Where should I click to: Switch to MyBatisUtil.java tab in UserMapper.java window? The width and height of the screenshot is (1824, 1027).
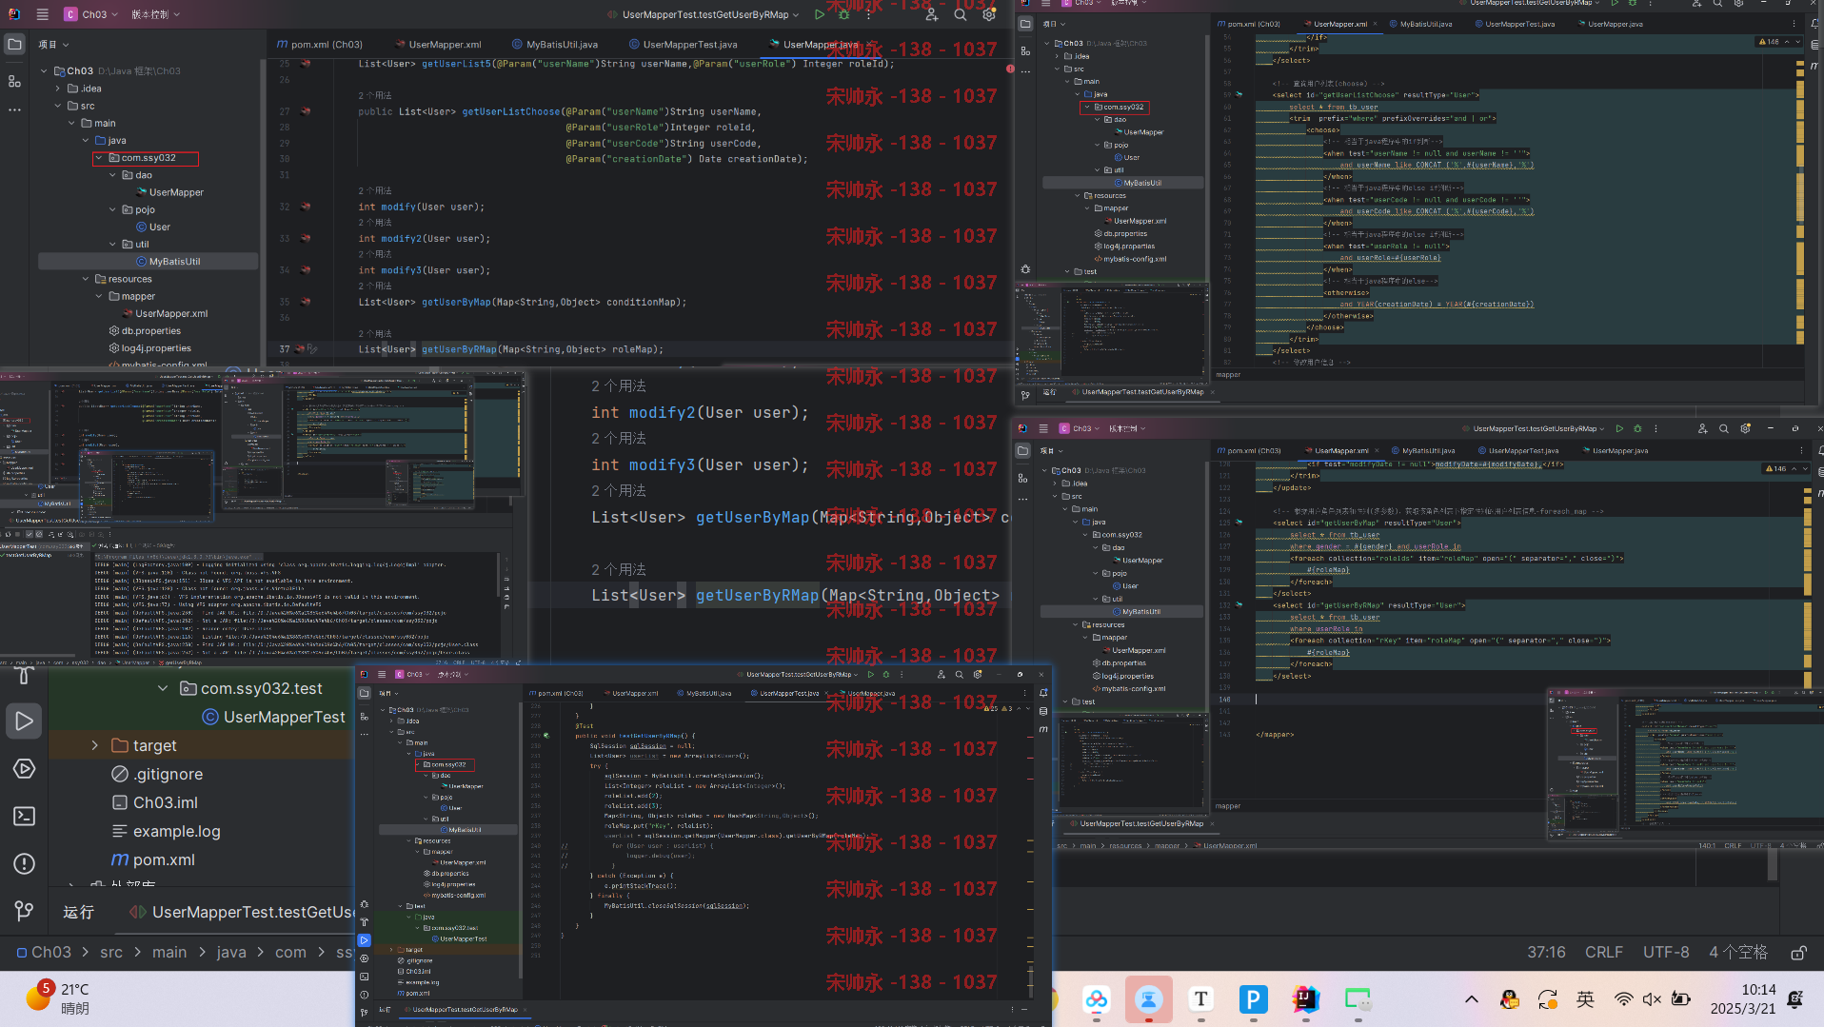pyautogui.click(x=556, y=45)
